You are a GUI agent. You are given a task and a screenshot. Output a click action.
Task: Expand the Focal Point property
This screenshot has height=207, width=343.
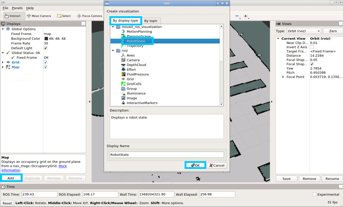(283, 77)
